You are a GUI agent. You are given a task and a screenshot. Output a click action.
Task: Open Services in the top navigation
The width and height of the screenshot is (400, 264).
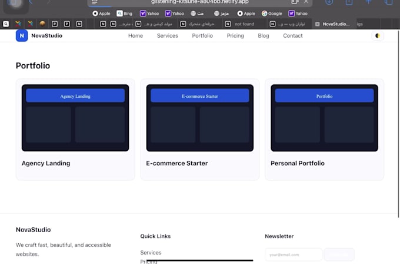tap(167, 36)
